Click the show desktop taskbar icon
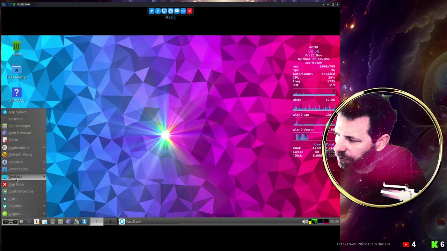 29,221
